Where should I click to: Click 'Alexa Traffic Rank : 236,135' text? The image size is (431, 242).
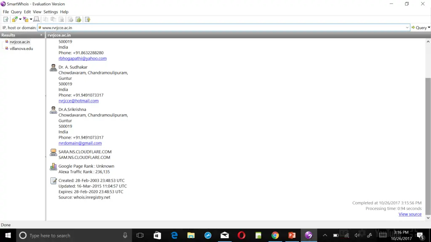click(x=84, y=172)
